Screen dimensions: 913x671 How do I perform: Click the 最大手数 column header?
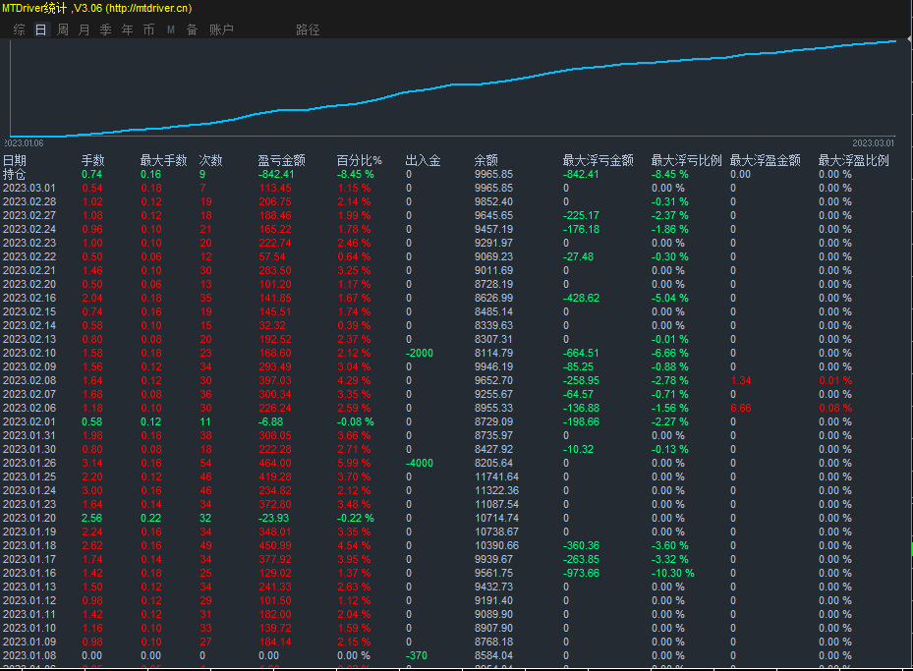(x=163, y=160)
